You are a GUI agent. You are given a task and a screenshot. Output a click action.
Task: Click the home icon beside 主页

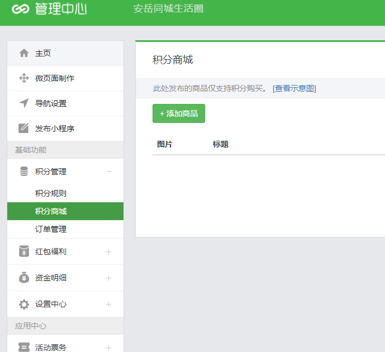point(24,53)
